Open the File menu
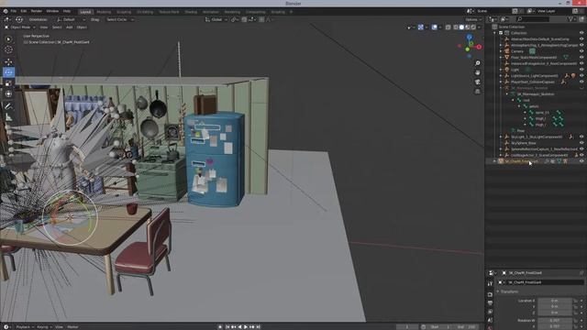 pyautogui.click(x=14, y=11)
